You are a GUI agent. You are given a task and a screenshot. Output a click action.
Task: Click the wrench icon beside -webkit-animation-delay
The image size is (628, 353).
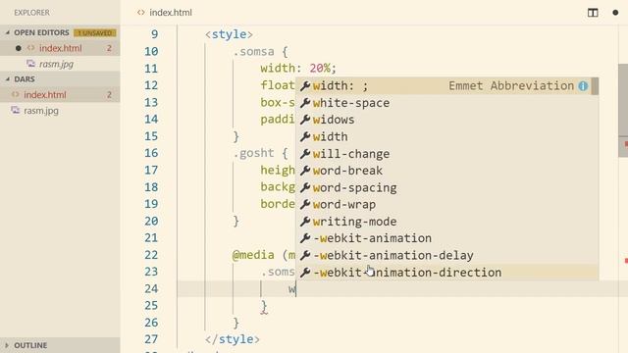pos(305,255)
